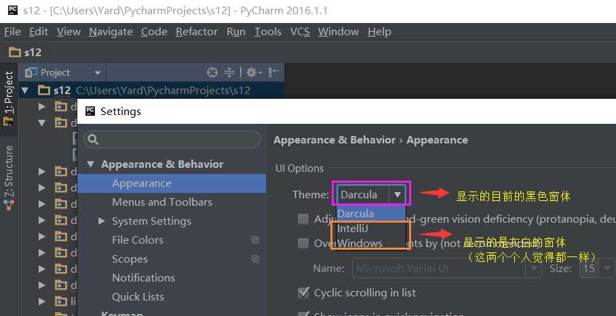The image size is (616, 316).
Task: Click the Scroll from Source crosshair icon
Action: coord(212,72)
